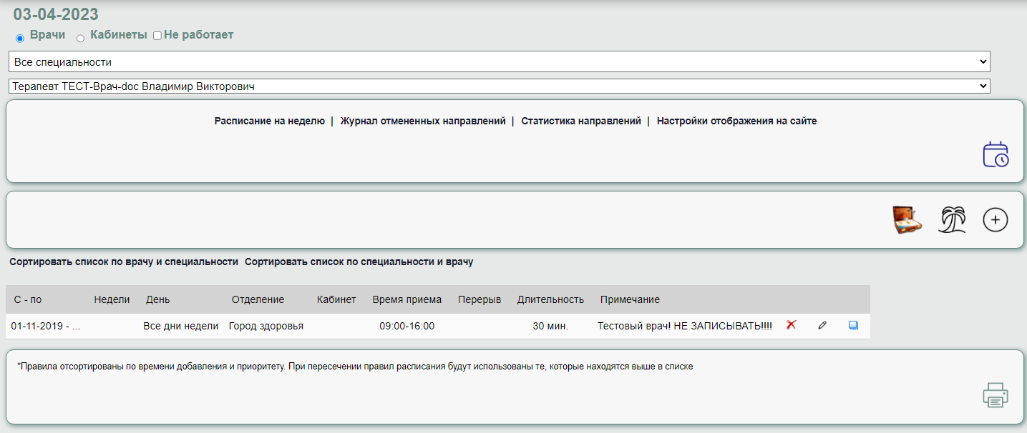The image size is (1027, 433).
Task: Click Сортировать список по врачу и специальности
Action: pyautogui.click(x=124, y=262)
